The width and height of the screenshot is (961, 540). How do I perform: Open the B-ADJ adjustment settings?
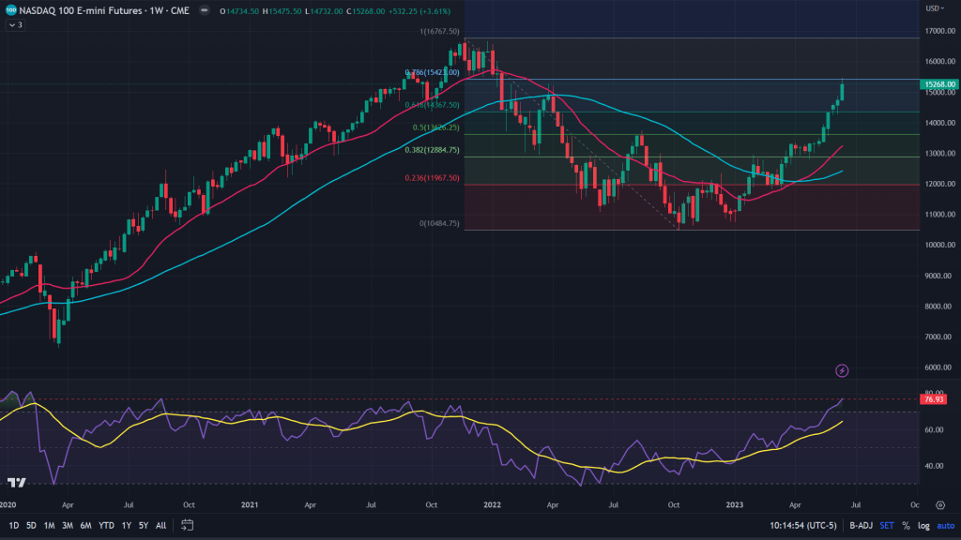[x=859, y=525]
